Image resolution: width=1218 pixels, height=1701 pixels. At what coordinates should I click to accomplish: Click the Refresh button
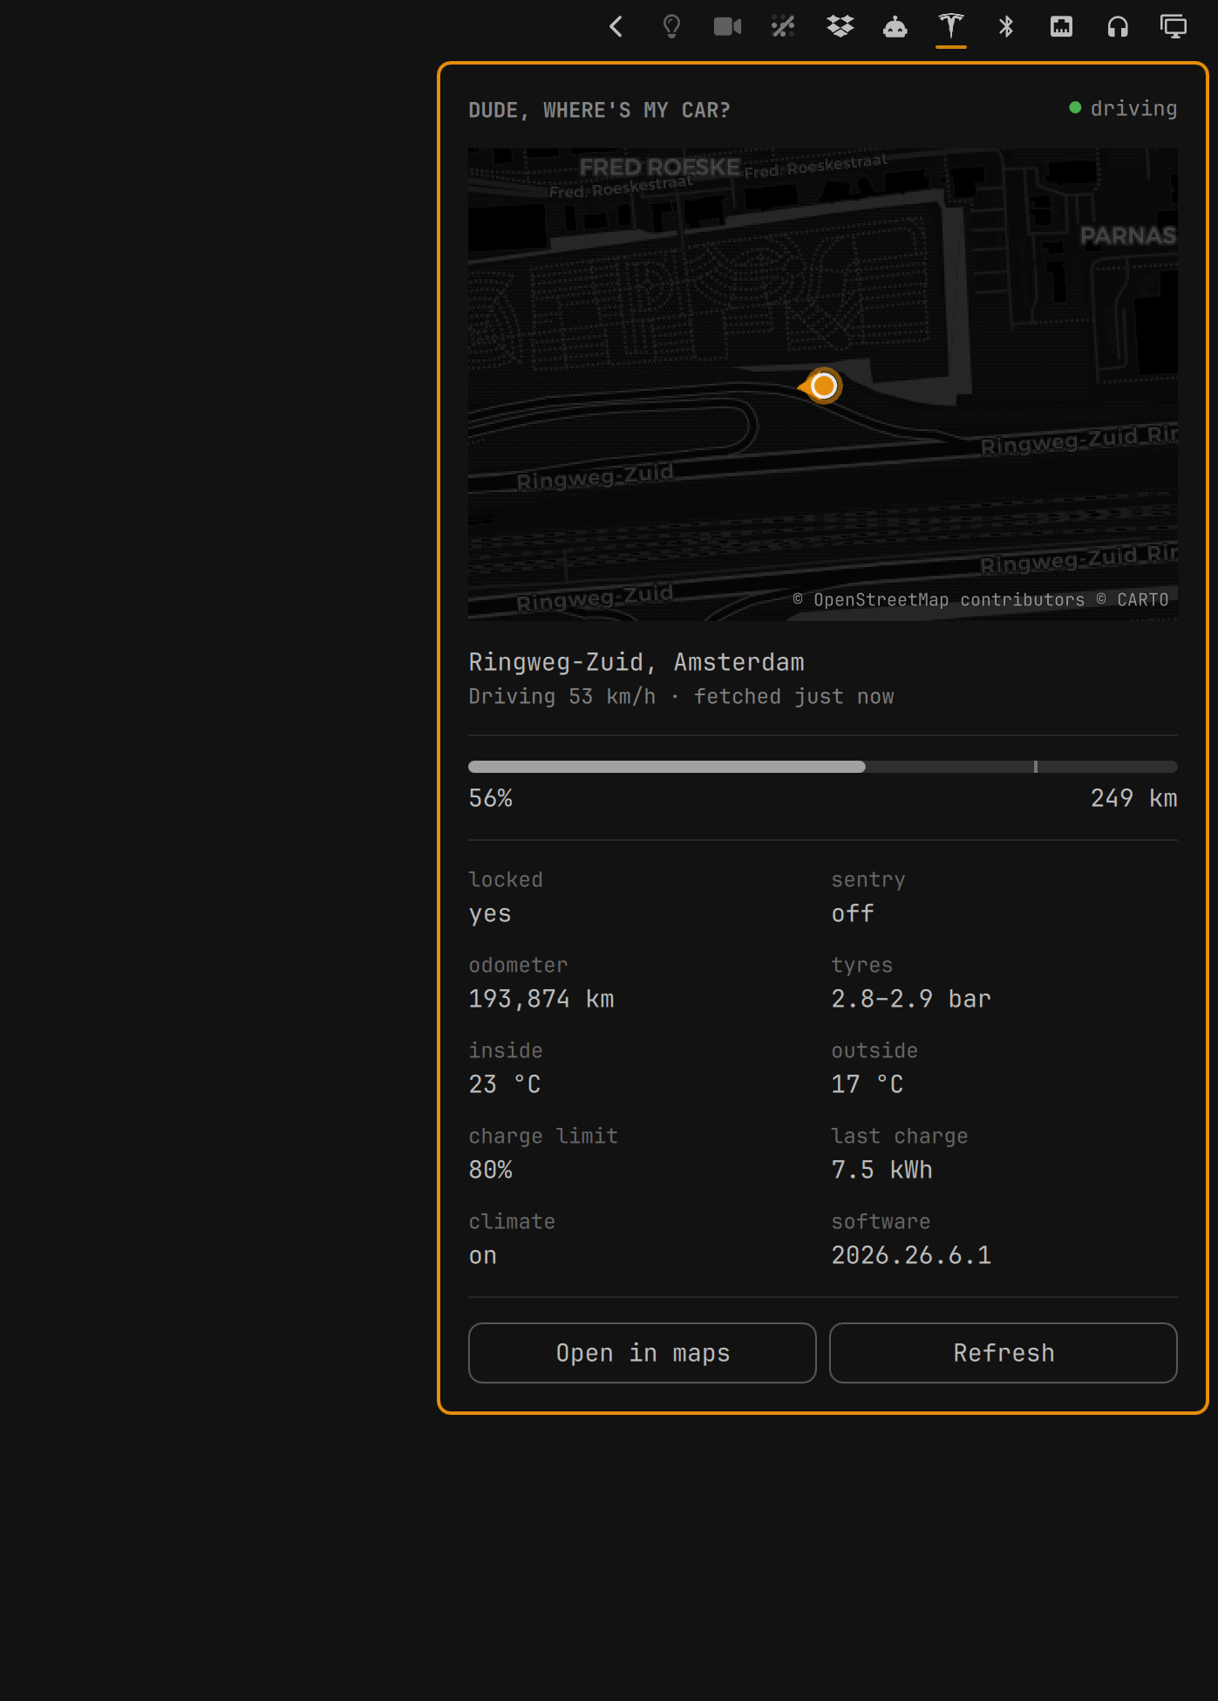[1004, 1353]
